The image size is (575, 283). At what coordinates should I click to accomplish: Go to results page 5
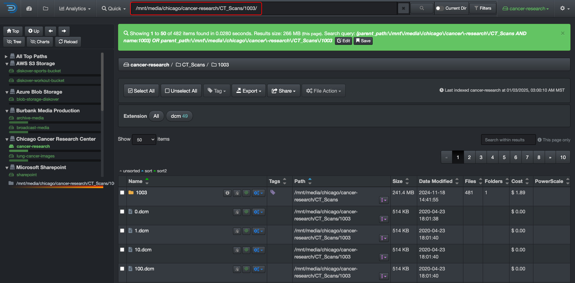pyautogui.click(x=504, y=157)
